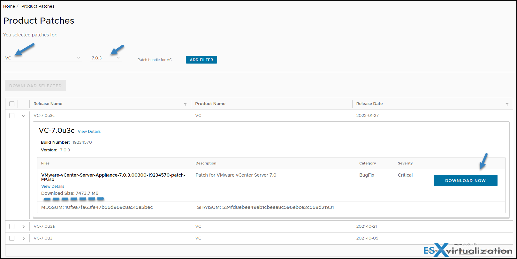The image size is (517, 259).
Task: Check the VC-7.0u3c row checkbox
Action: point(12,116)
